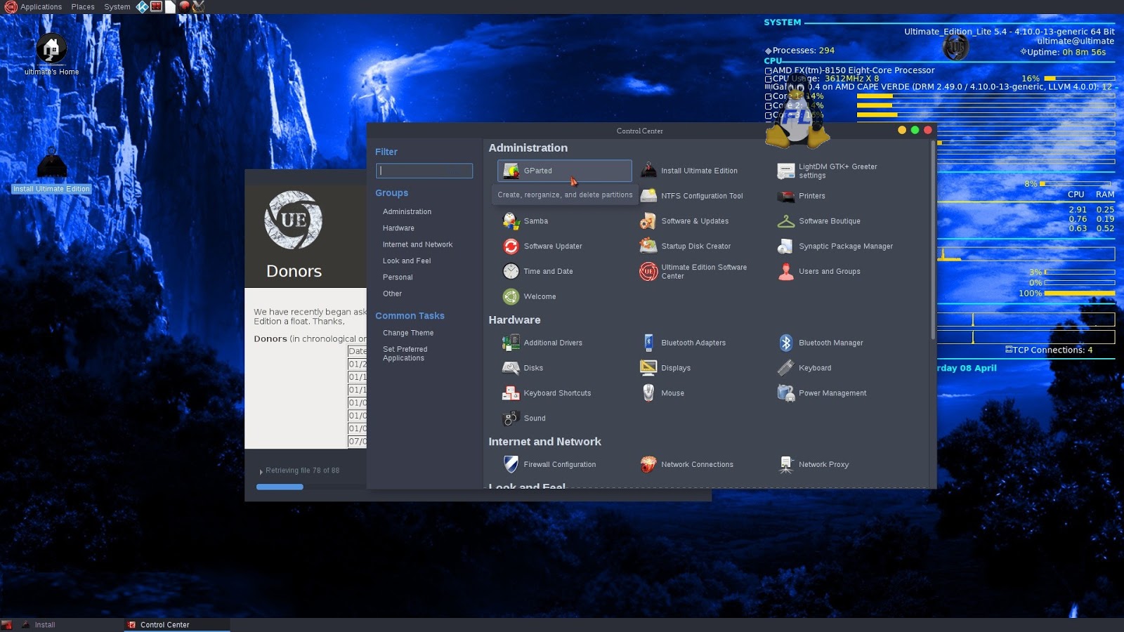Open Network Proxy settings
The image size is (1124, 632).
[x=813, y=464]
